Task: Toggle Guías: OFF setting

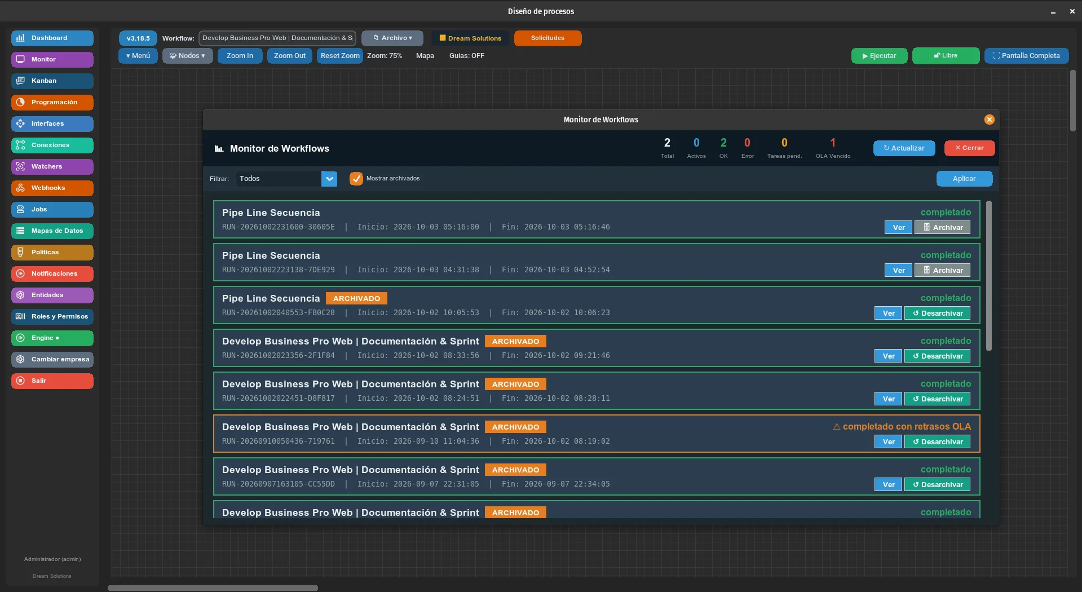Action: coord(466,56)
